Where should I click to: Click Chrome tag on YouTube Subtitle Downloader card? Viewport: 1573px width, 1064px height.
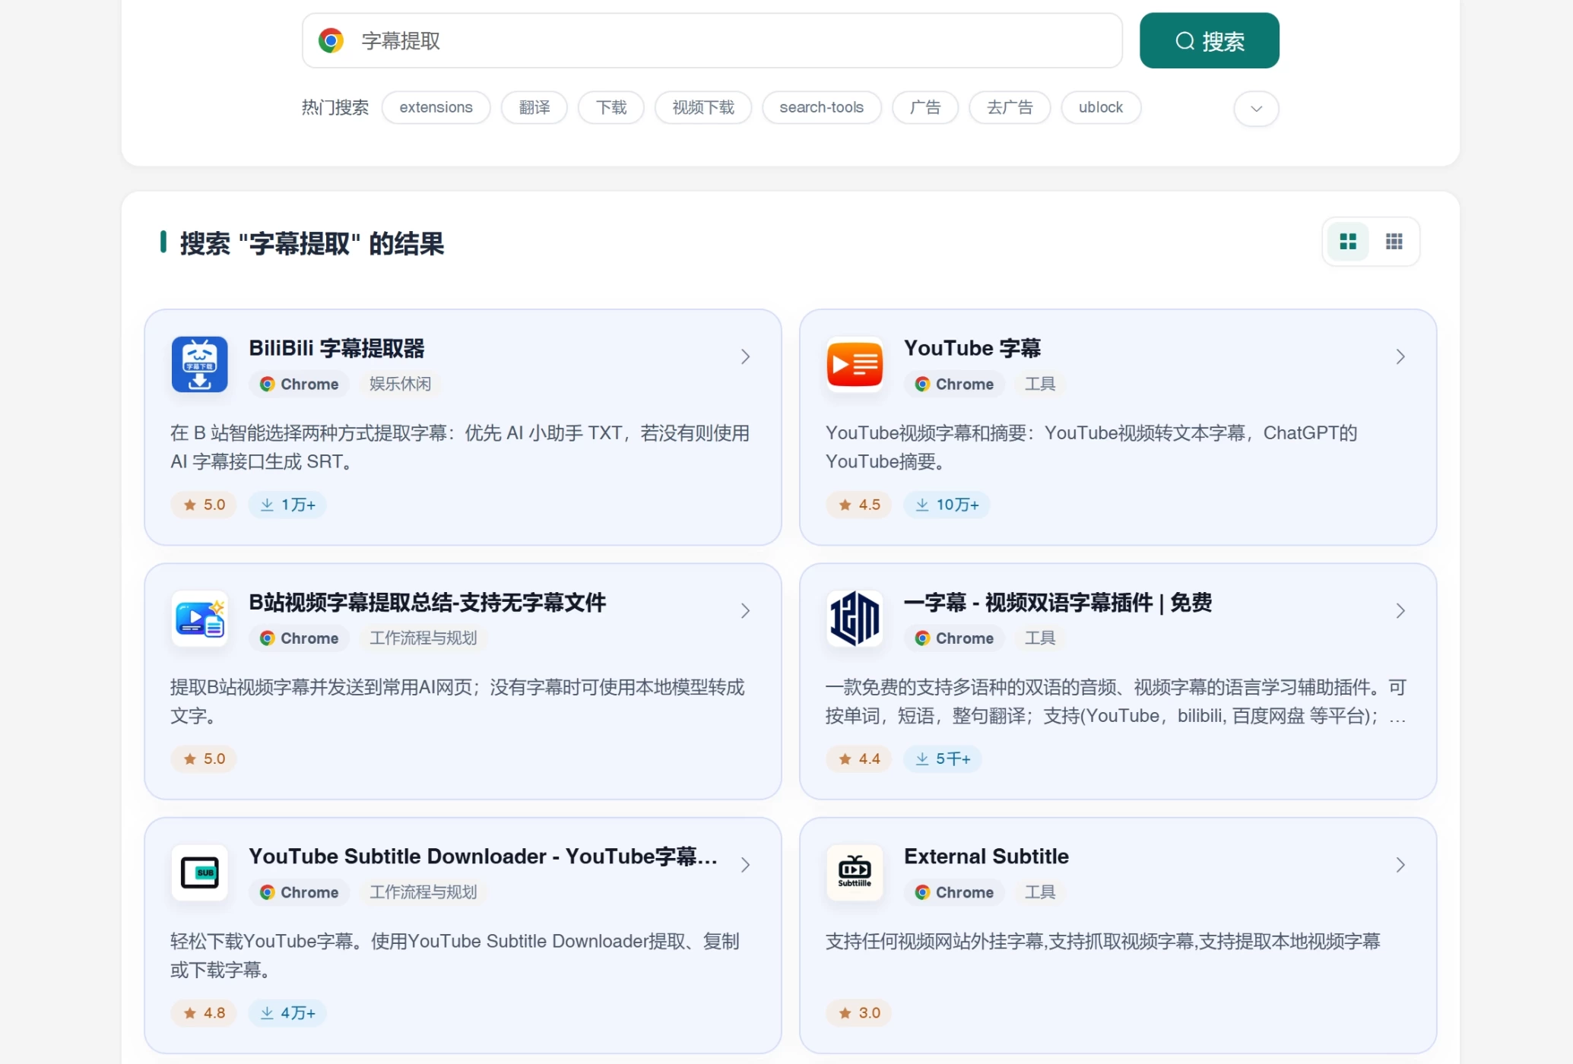(x=300, y=892)
